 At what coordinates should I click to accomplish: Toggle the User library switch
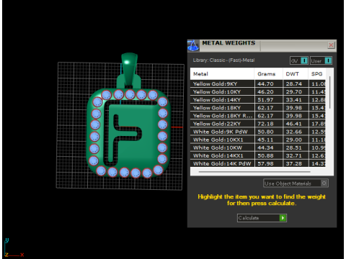[321, 60]
